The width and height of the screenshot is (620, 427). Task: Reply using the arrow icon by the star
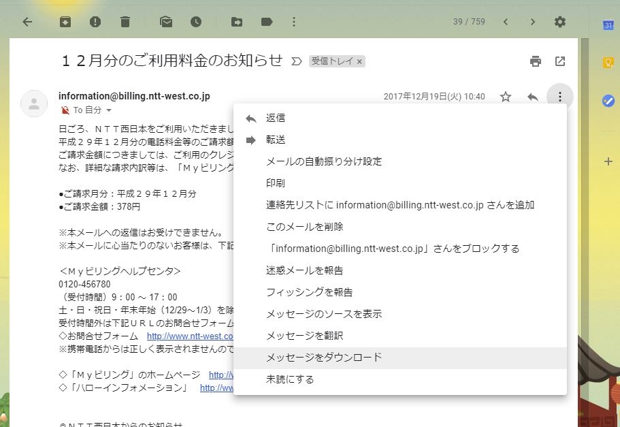pyautogui.click(x=533, y=97)
